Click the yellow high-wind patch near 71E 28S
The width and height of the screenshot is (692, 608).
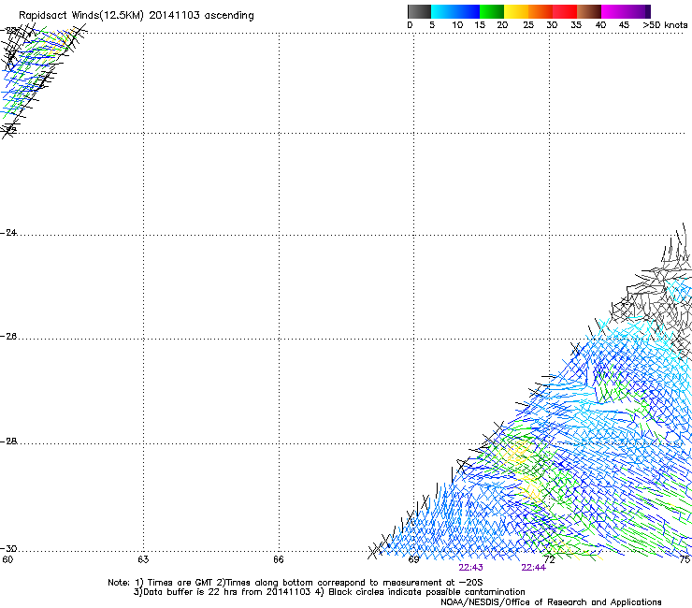pyautogui.click(x=517, y=454)
